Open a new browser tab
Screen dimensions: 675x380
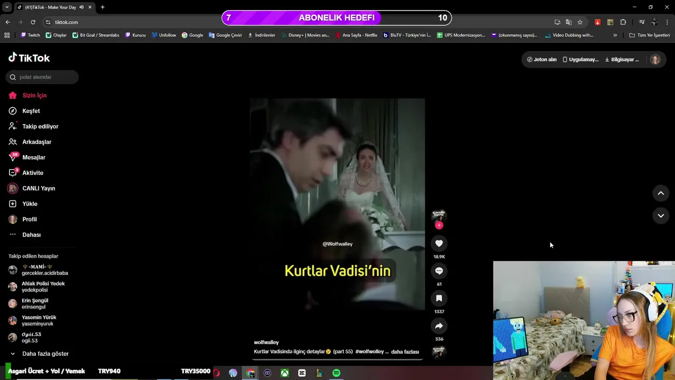[x=102, y=7]
